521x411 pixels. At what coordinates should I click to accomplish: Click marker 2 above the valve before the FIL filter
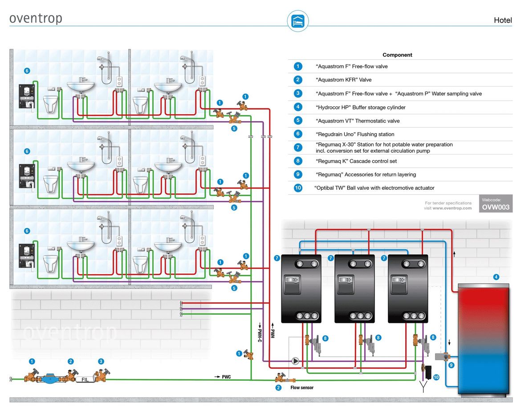click(x=70, y=361)
